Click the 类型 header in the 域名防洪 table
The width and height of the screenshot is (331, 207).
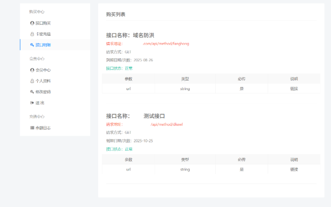click(x=185, y=79)
